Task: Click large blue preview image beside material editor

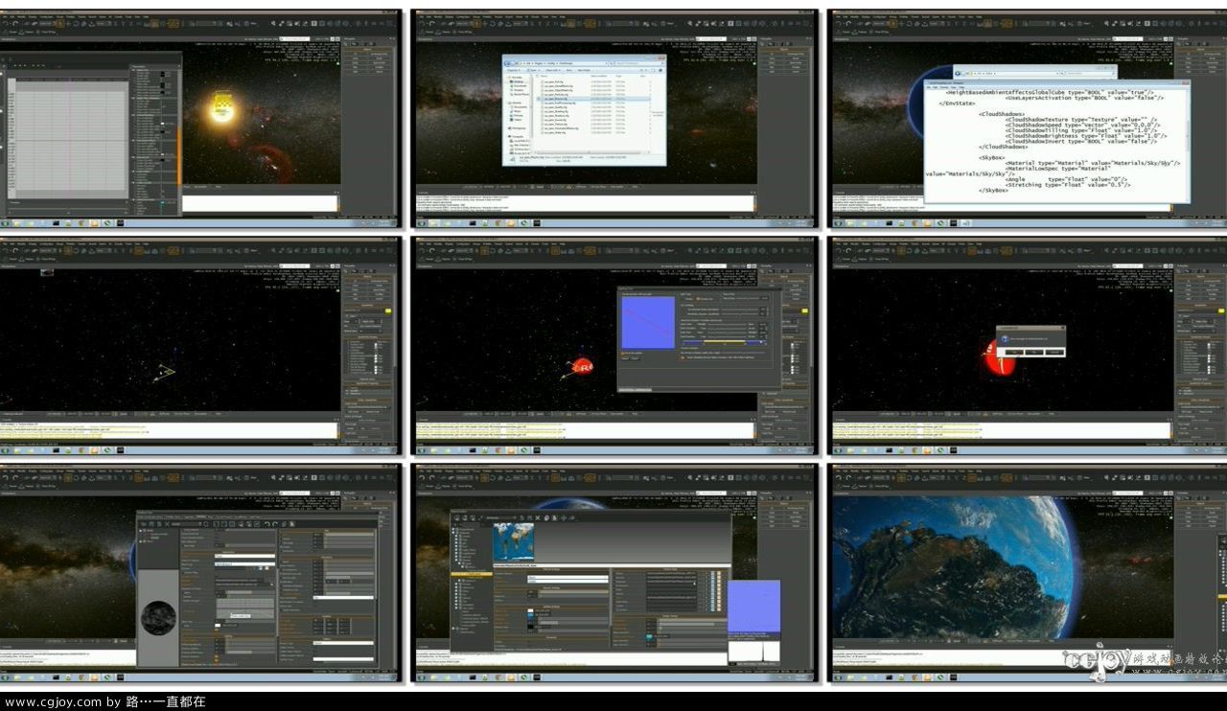Action: [x=753, y=607]
